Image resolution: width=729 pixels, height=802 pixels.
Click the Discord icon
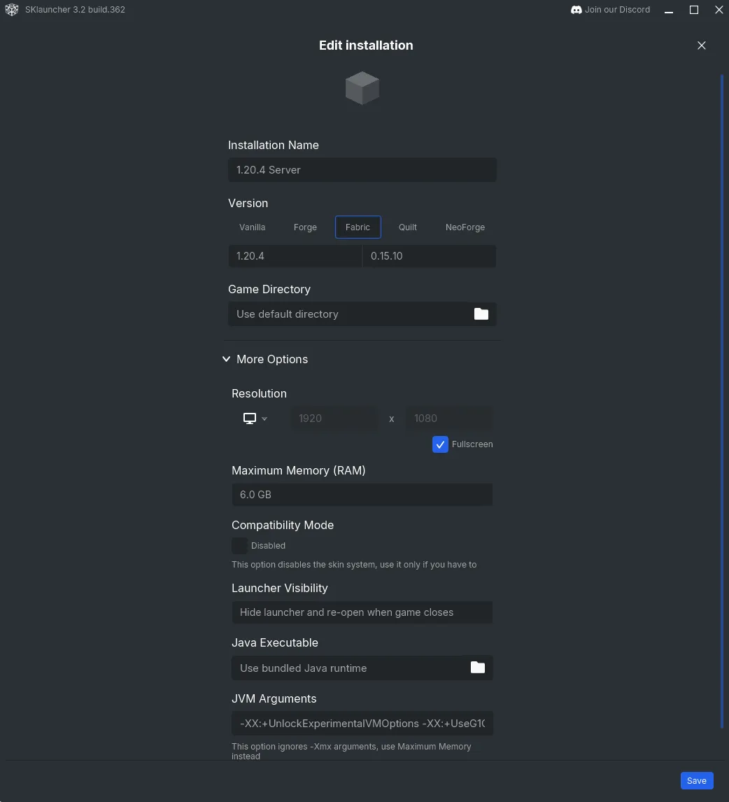tap(576, 10)
